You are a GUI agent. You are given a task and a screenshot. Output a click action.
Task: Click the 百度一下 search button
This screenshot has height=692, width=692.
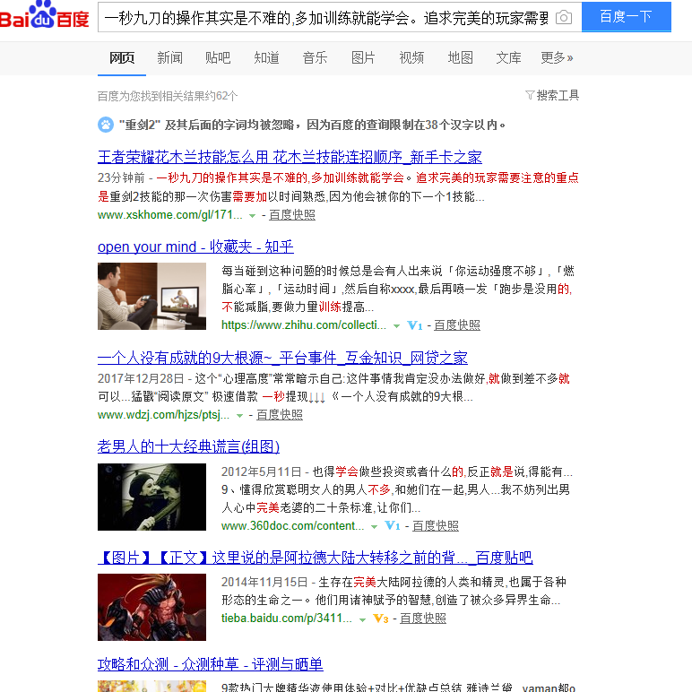627,17
